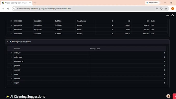
Task: Collapse the Missing Values by Column expander
Action: (8, 42)
